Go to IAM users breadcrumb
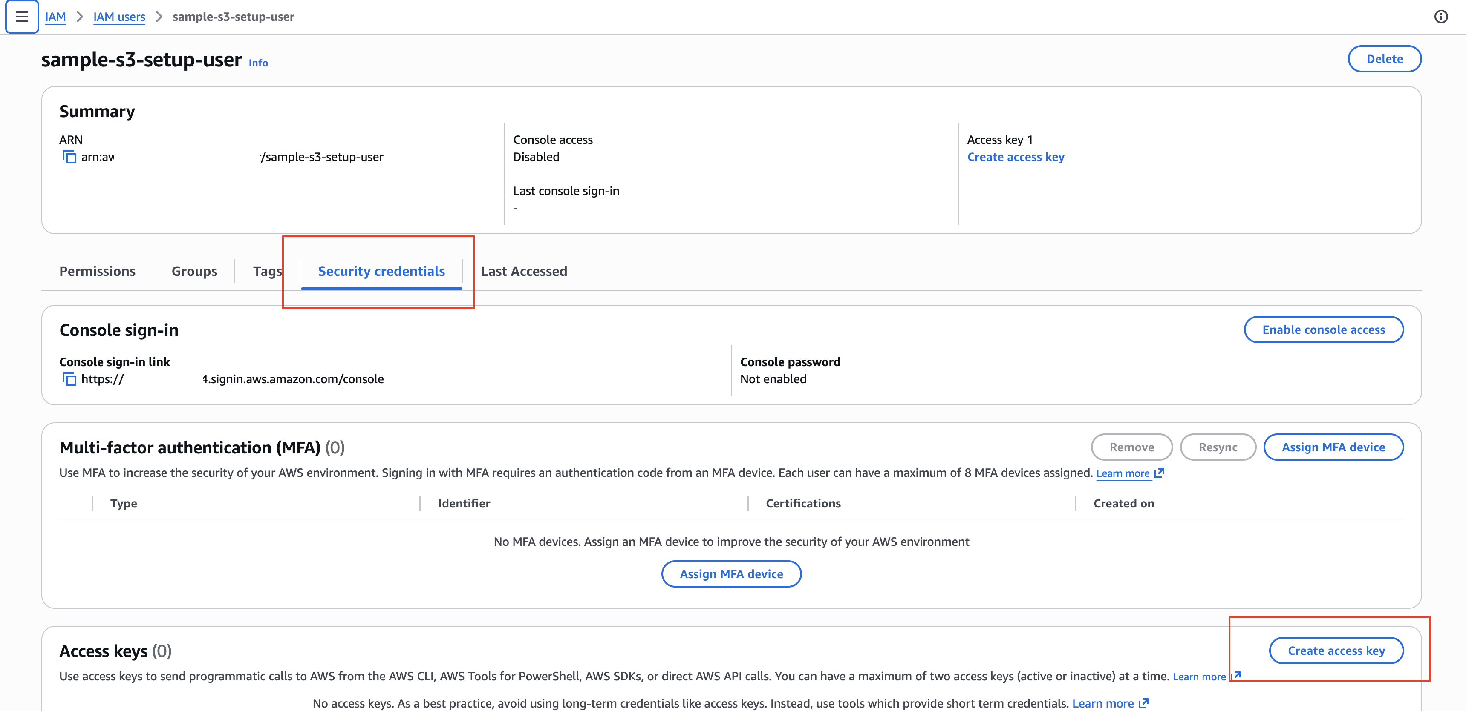The width and height of the screenshot is (1466, 711). click(119, 17)
